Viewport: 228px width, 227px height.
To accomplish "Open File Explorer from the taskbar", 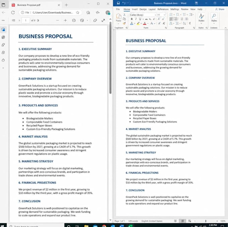I will click(86, 226).
